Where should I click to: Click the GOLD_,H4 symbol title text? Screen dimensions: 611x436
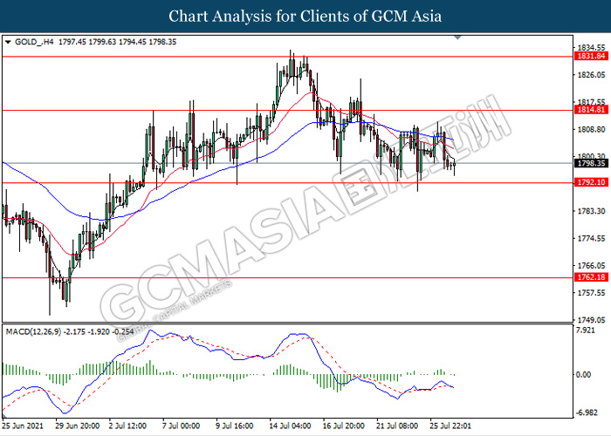[x=34, y=42]
